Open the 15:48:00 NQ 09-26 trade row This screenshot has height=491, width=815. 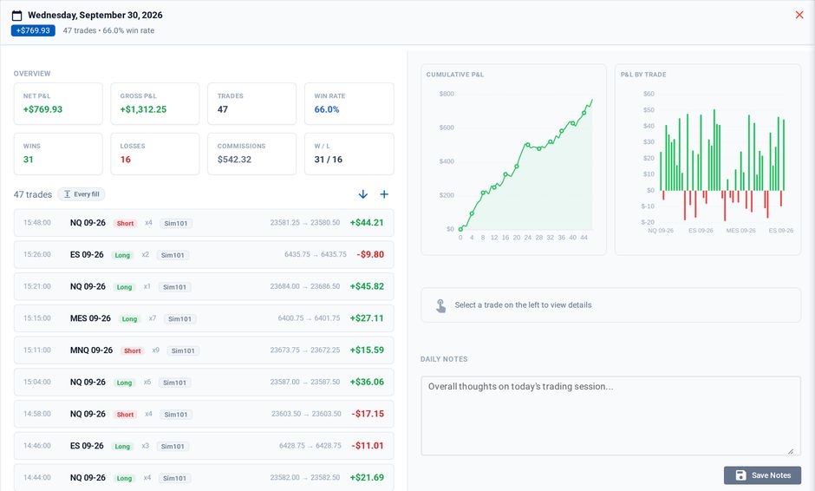[x=204, y=223]
